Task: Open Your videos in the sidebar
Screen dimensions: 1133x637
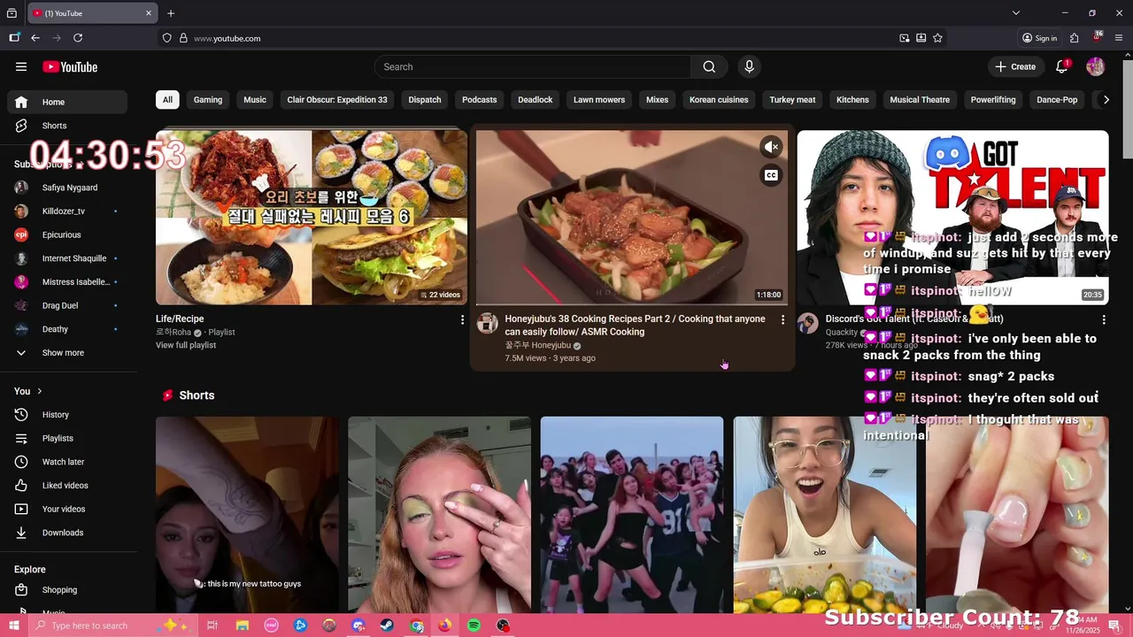Action: 67,509
